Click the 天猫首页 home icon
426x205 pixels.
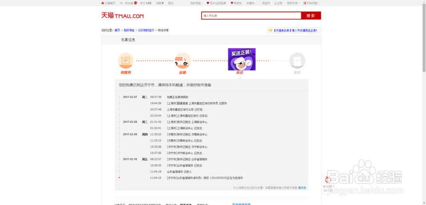[x=103, y=3]
